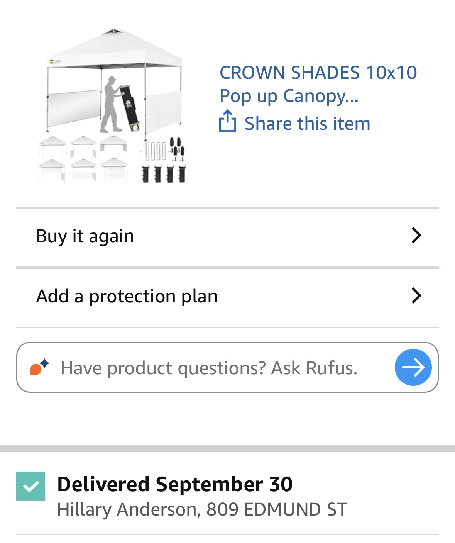Select the Buy it again option

pyautogui.click(x=85, y=236)
